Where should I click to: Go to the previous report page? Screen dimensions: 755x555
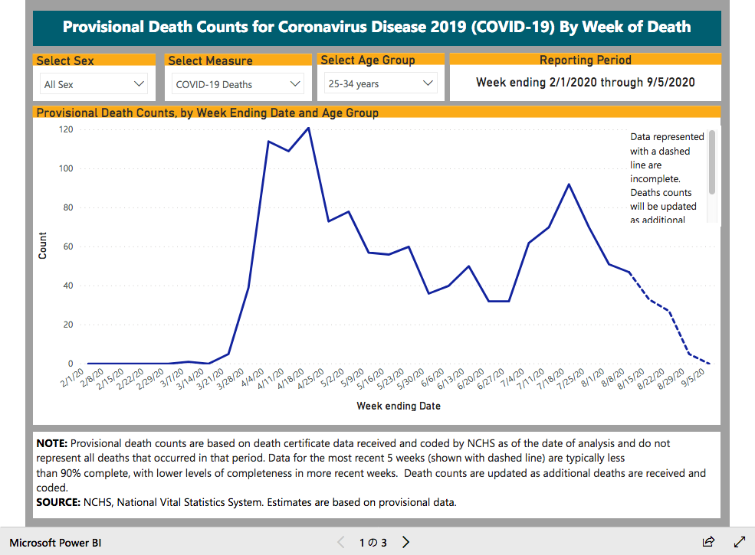tap(341, 543)
